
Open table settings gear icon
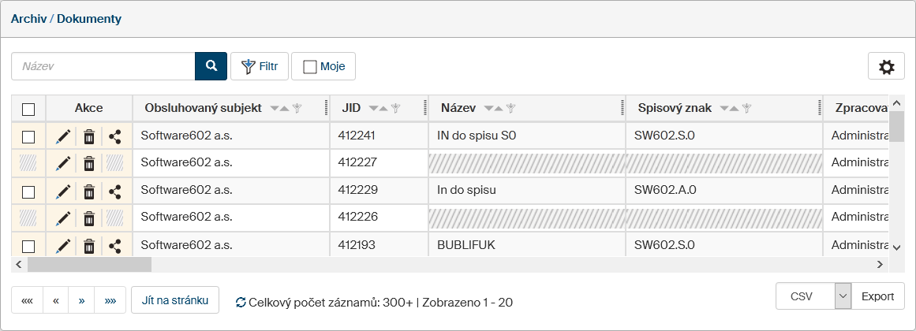point(886,67)
